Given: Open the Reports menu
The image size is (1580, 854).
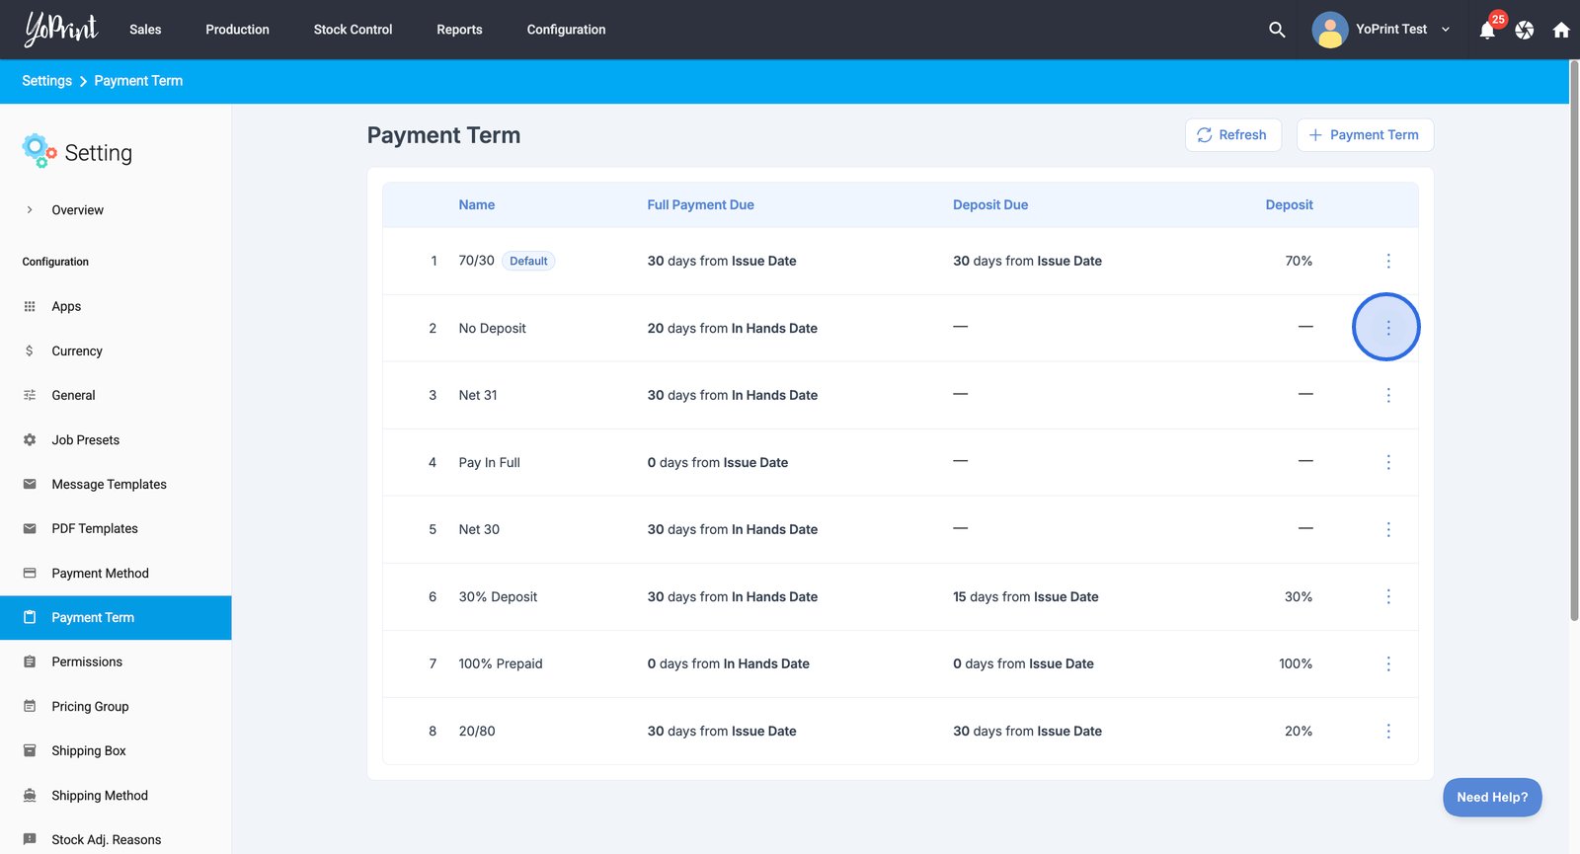Looking at the screenshot, I should pyautogui.click(x=459, y=30).
